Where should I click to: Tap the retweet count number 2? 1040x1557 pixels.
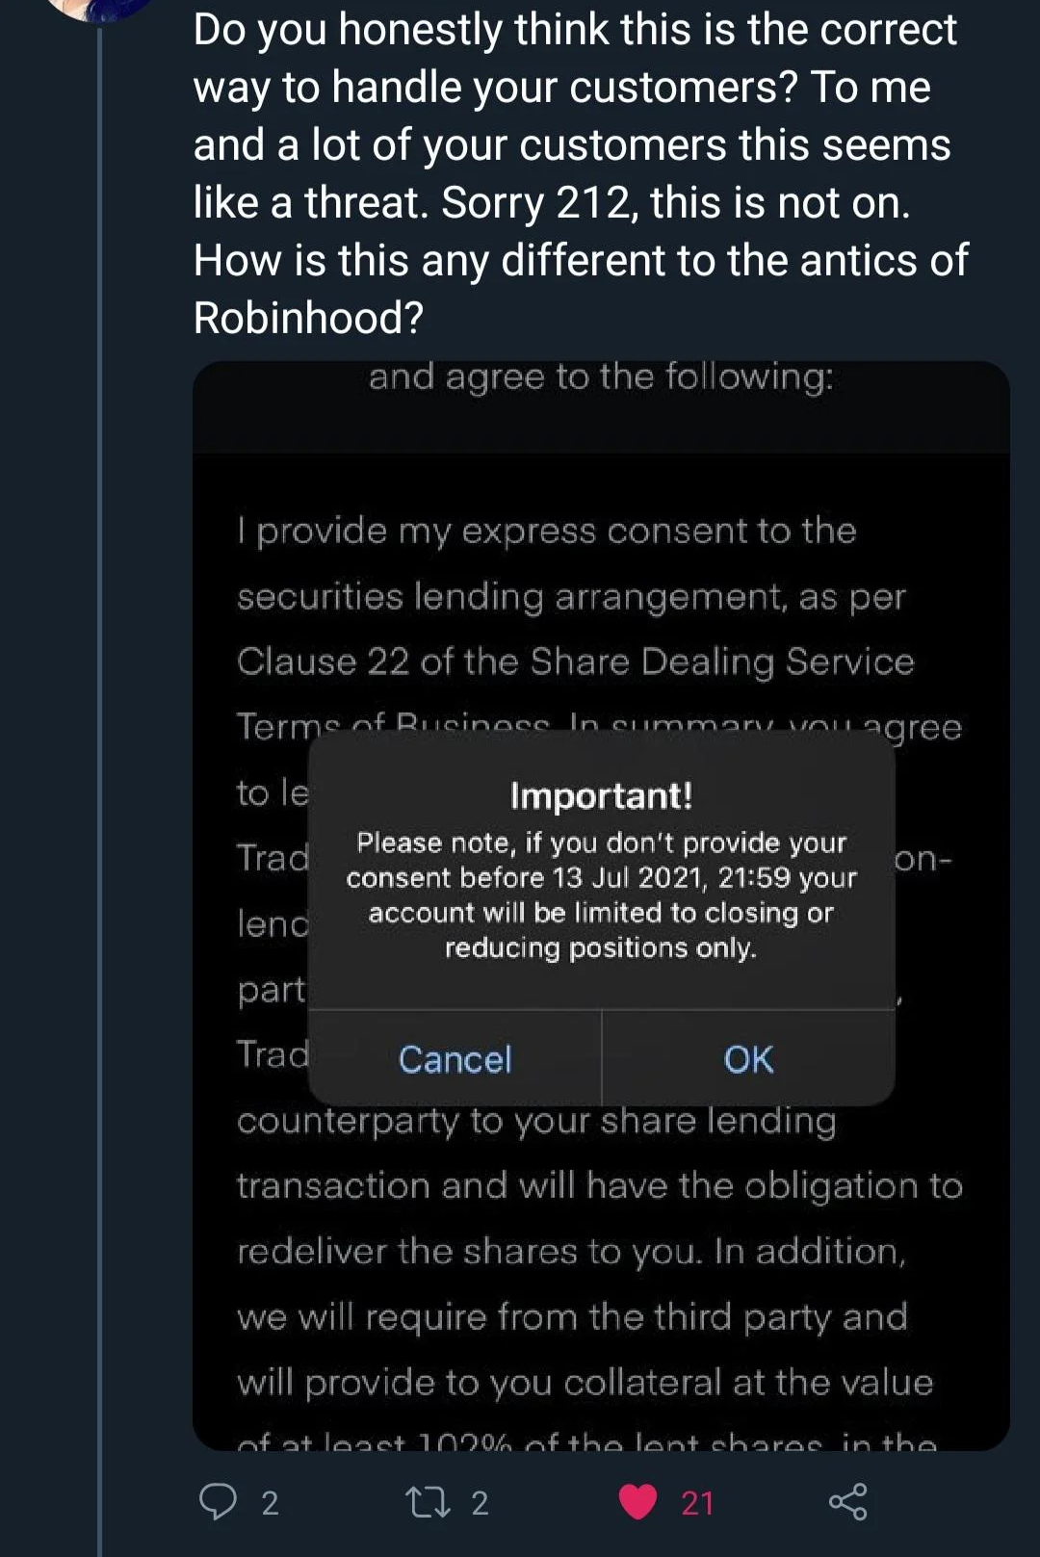click(480, 1503)
